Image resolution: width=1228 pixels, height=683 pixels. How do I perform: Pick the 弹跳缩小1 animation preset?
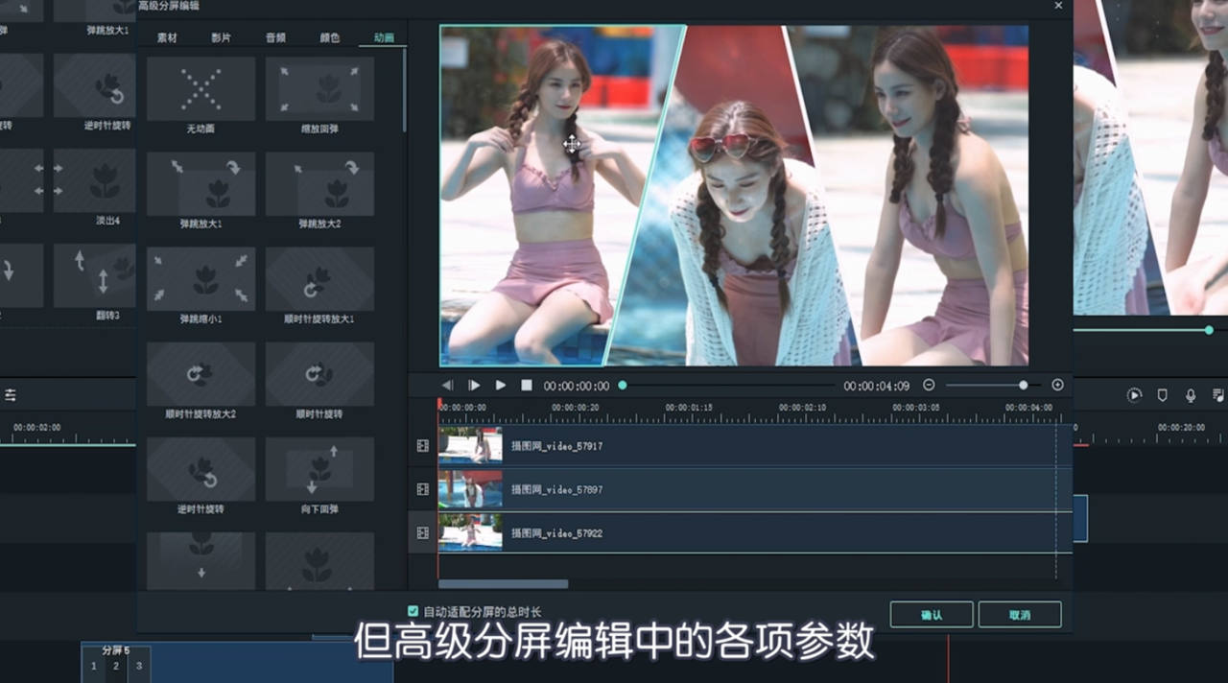point(201,279)
